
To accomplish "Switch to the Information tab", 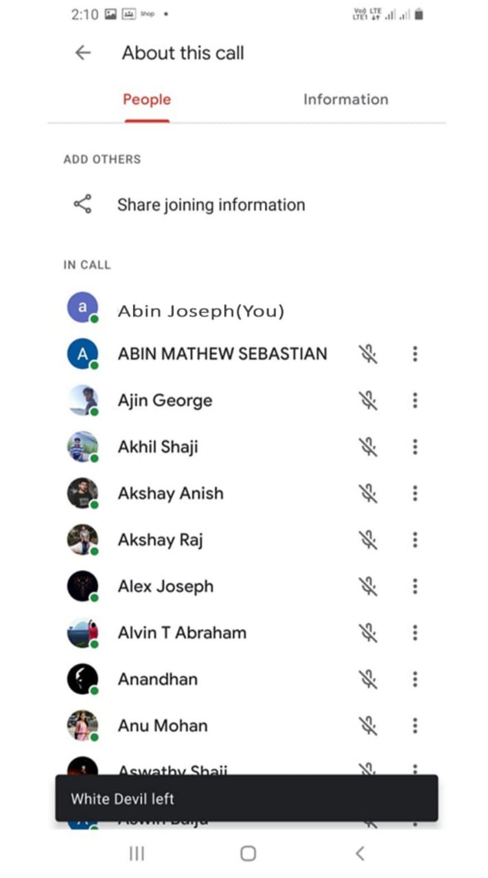I will pyautogui.click(x=345, y=99).
